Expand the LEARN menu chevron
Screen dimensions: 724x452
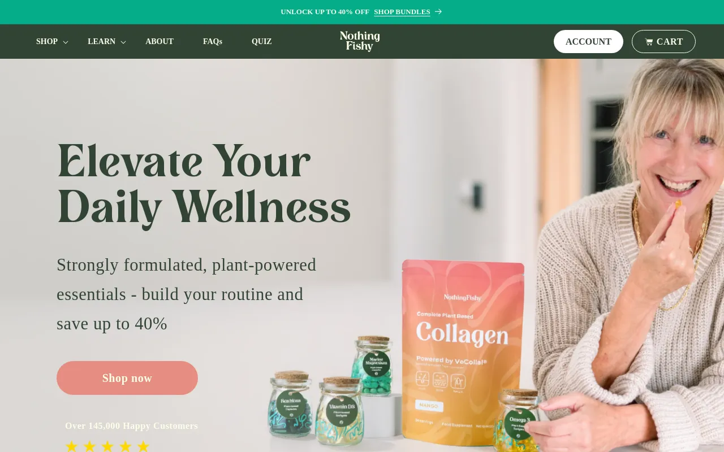pos(123,42)
